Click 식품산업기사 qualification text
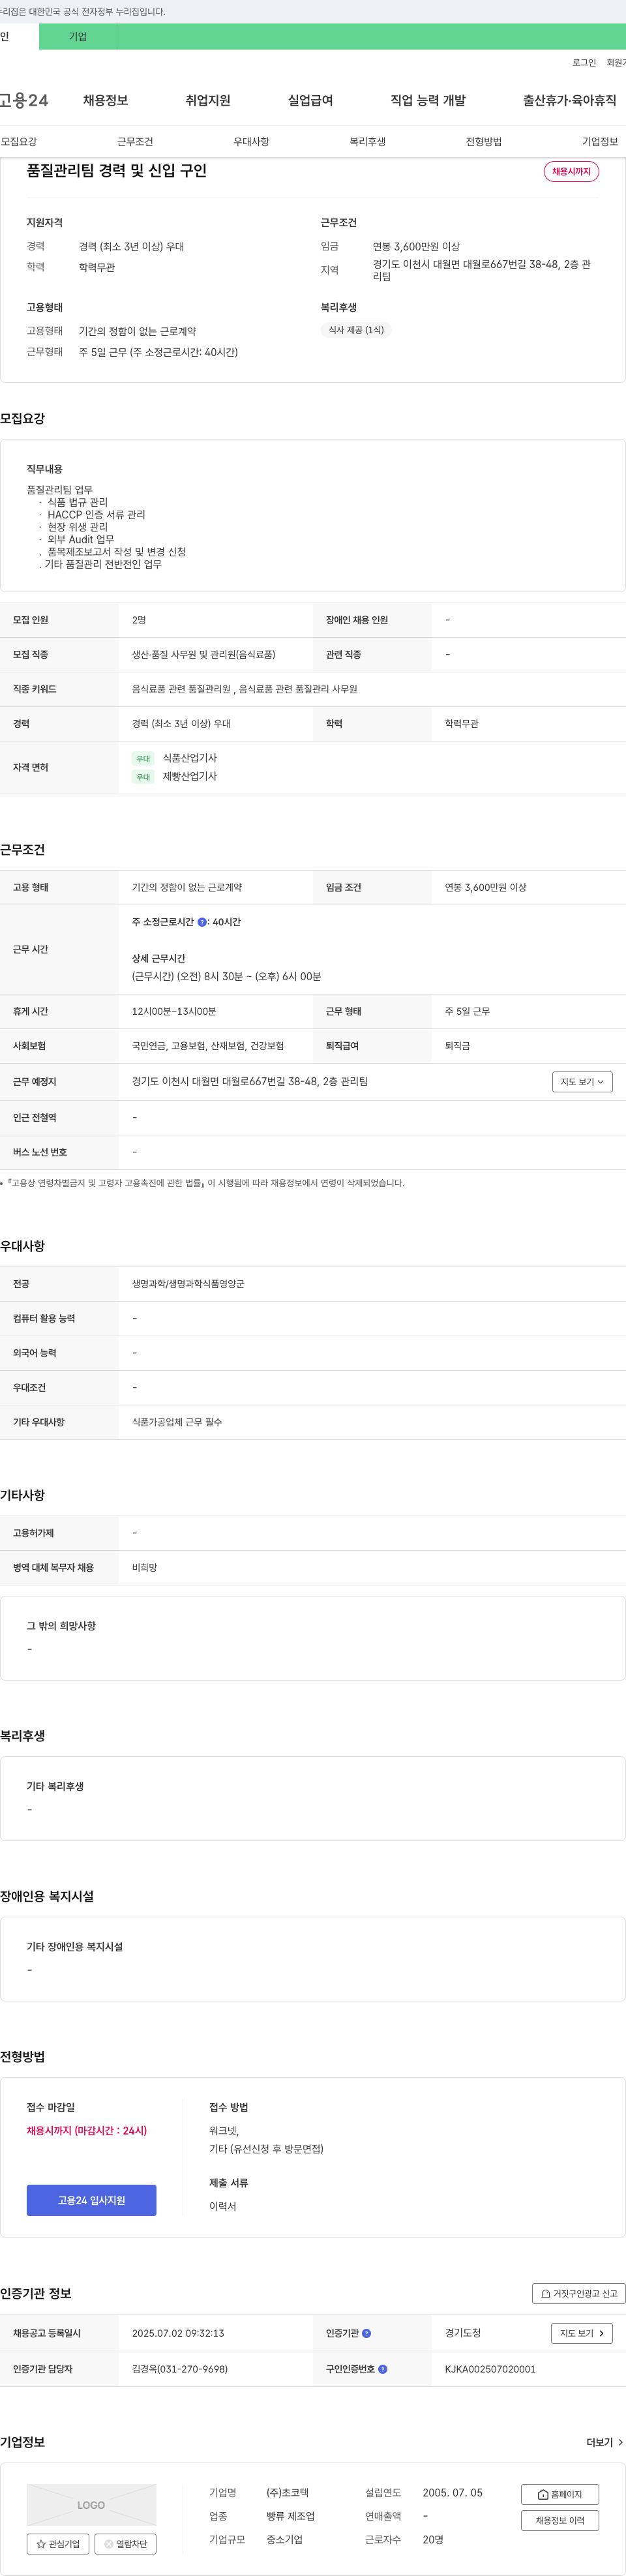Image resolution: width=626 pixels, height=2576 pixels. click(190, 758)
